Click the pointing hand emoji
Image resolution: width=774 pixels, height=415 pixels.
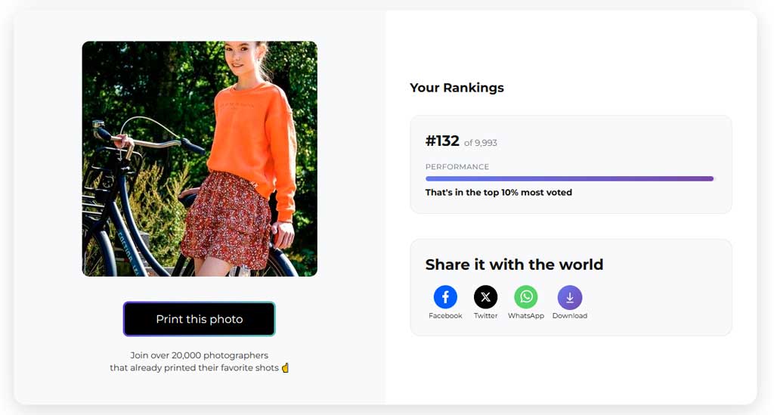285,367
